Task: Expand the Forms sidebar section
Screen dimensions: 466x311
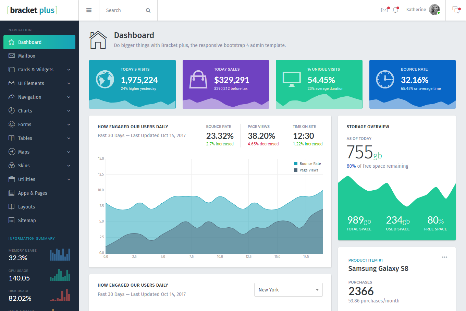Action: tap(39, 124)
